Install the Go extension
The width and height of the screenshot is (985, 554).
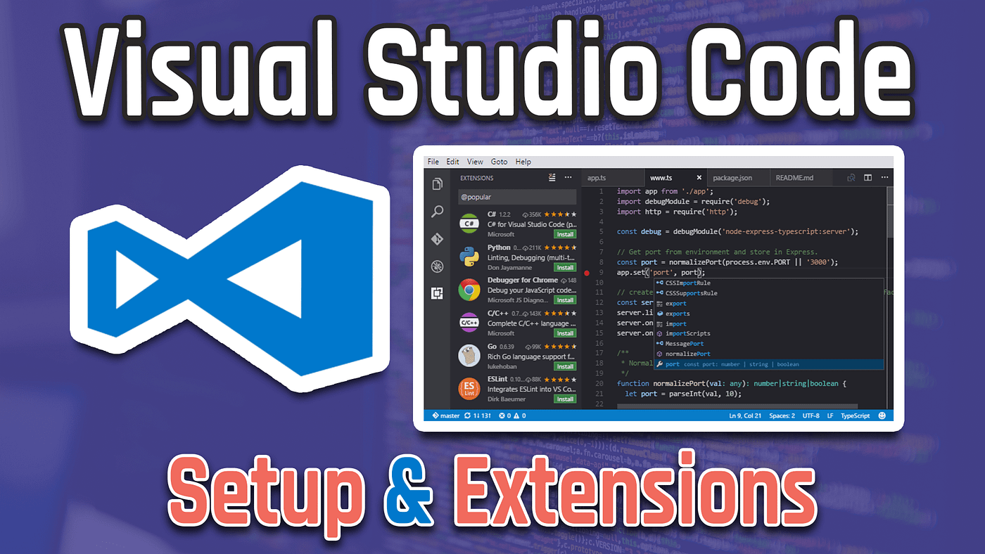pos(565,366)
